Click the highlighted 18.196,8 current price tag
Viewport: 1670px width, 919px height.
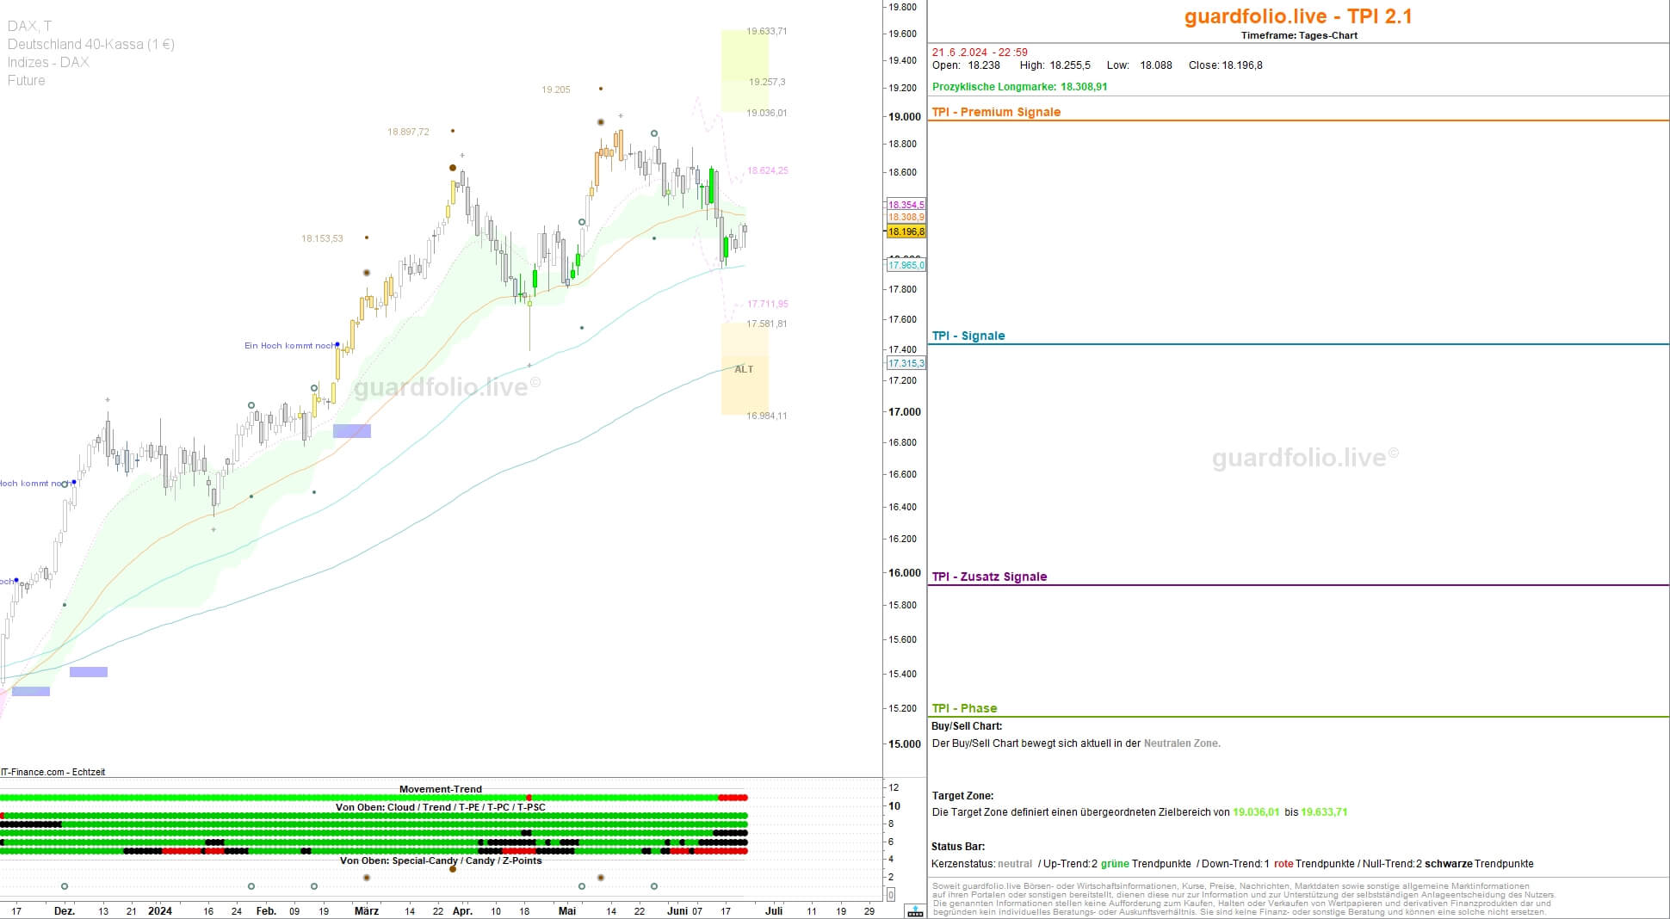pos(906,231)
